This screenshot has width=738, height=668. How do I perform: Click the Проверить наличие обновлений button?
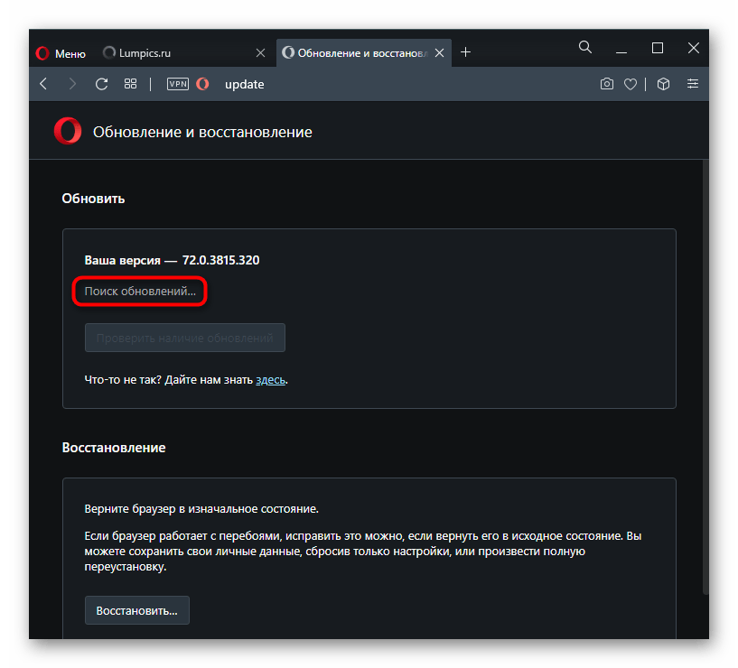[185, 339]
